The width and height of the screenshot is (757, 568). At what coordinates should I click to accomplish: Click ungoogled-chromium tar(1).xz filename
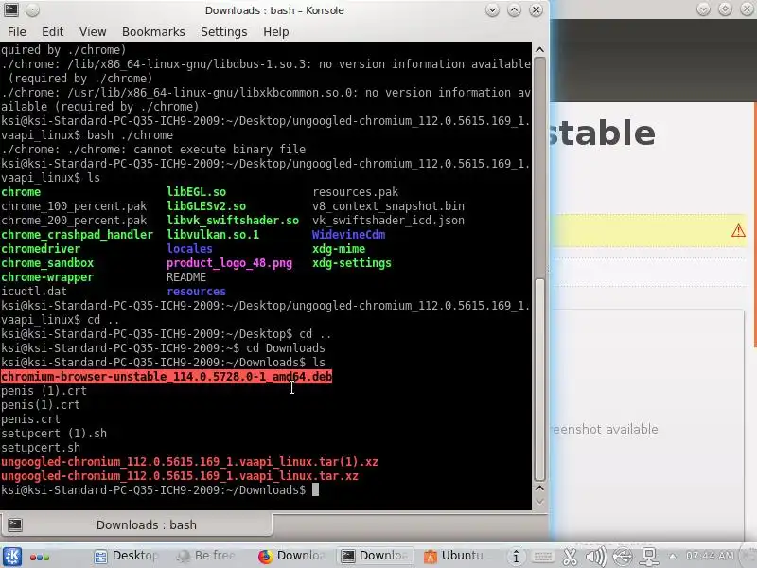190,462
